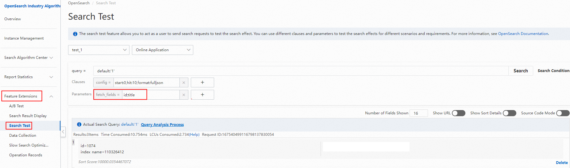Viewport: 570px width, 168px height.
Task: Open Search Result Display
Action: [28, 116]
